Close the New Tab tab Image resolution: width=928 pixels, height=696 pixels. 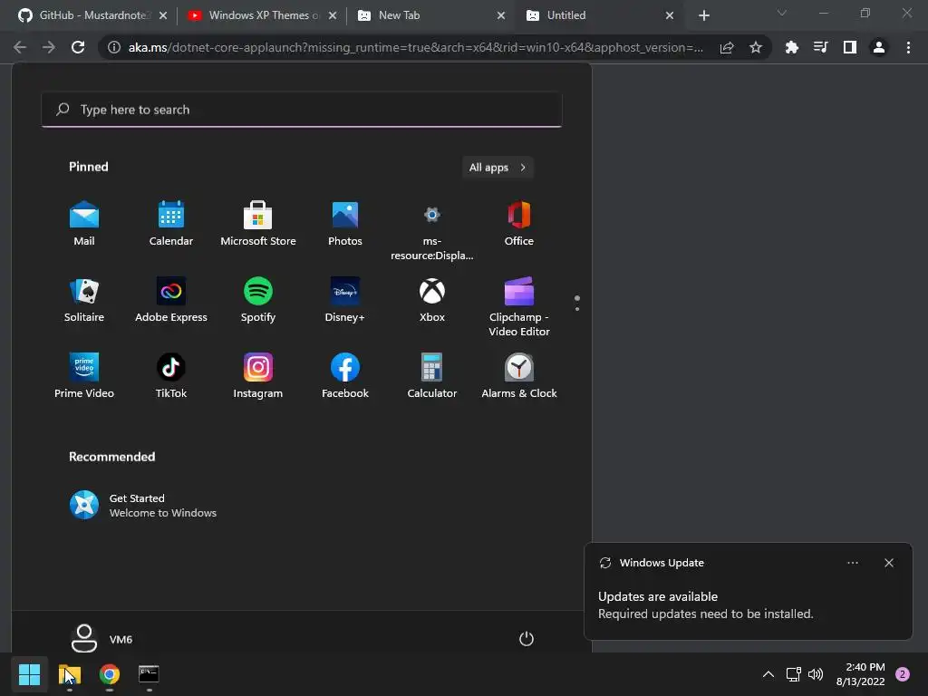(501, 15)
